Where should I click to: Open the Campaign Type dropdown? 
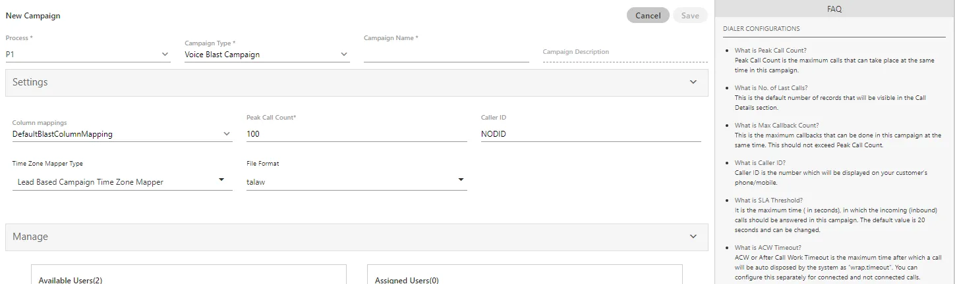click(267, 55)
